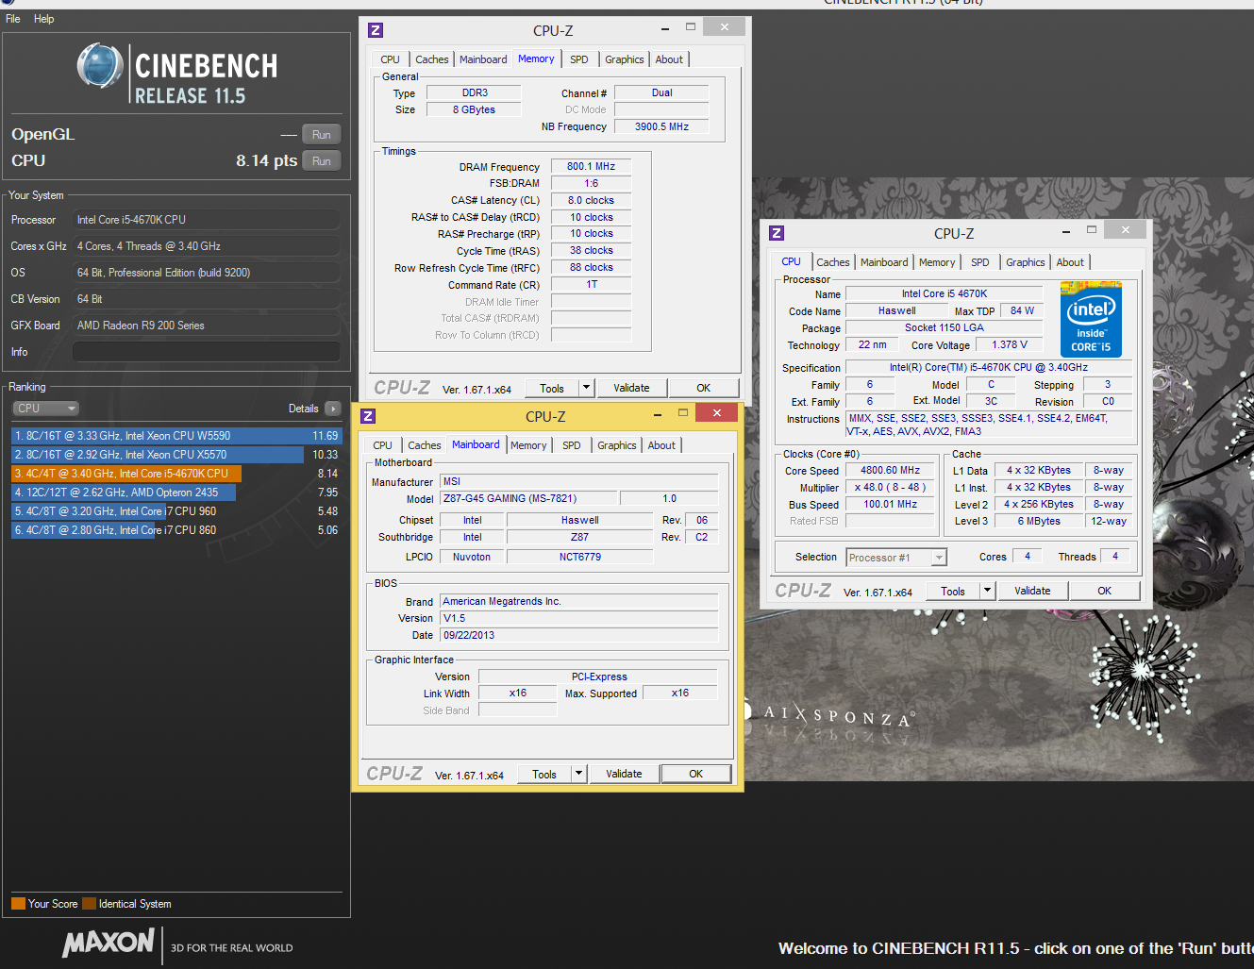This screenshot has width=1254, height=969.
Task: Select About tab in Mainboard window
Action: tap(661, 445)
